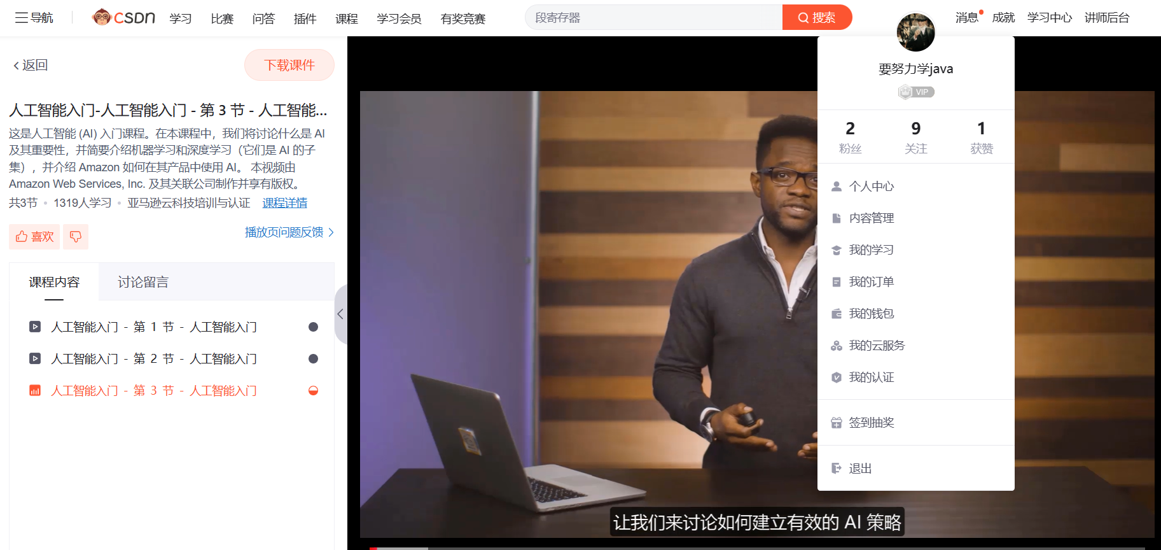Screen dimensions: 1161x550
Task: Click the thumbs-up 喜欢 button
Action: click(x=34, y=237)
